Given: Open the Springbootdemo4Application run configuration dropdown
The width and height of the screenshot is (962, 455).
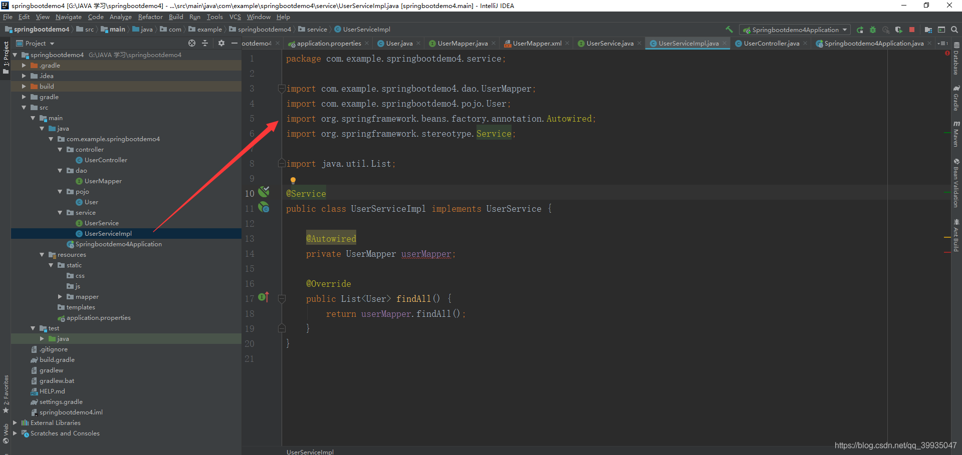Looking at the screenshot, I should pyautogui.click(x=795, y=30).
